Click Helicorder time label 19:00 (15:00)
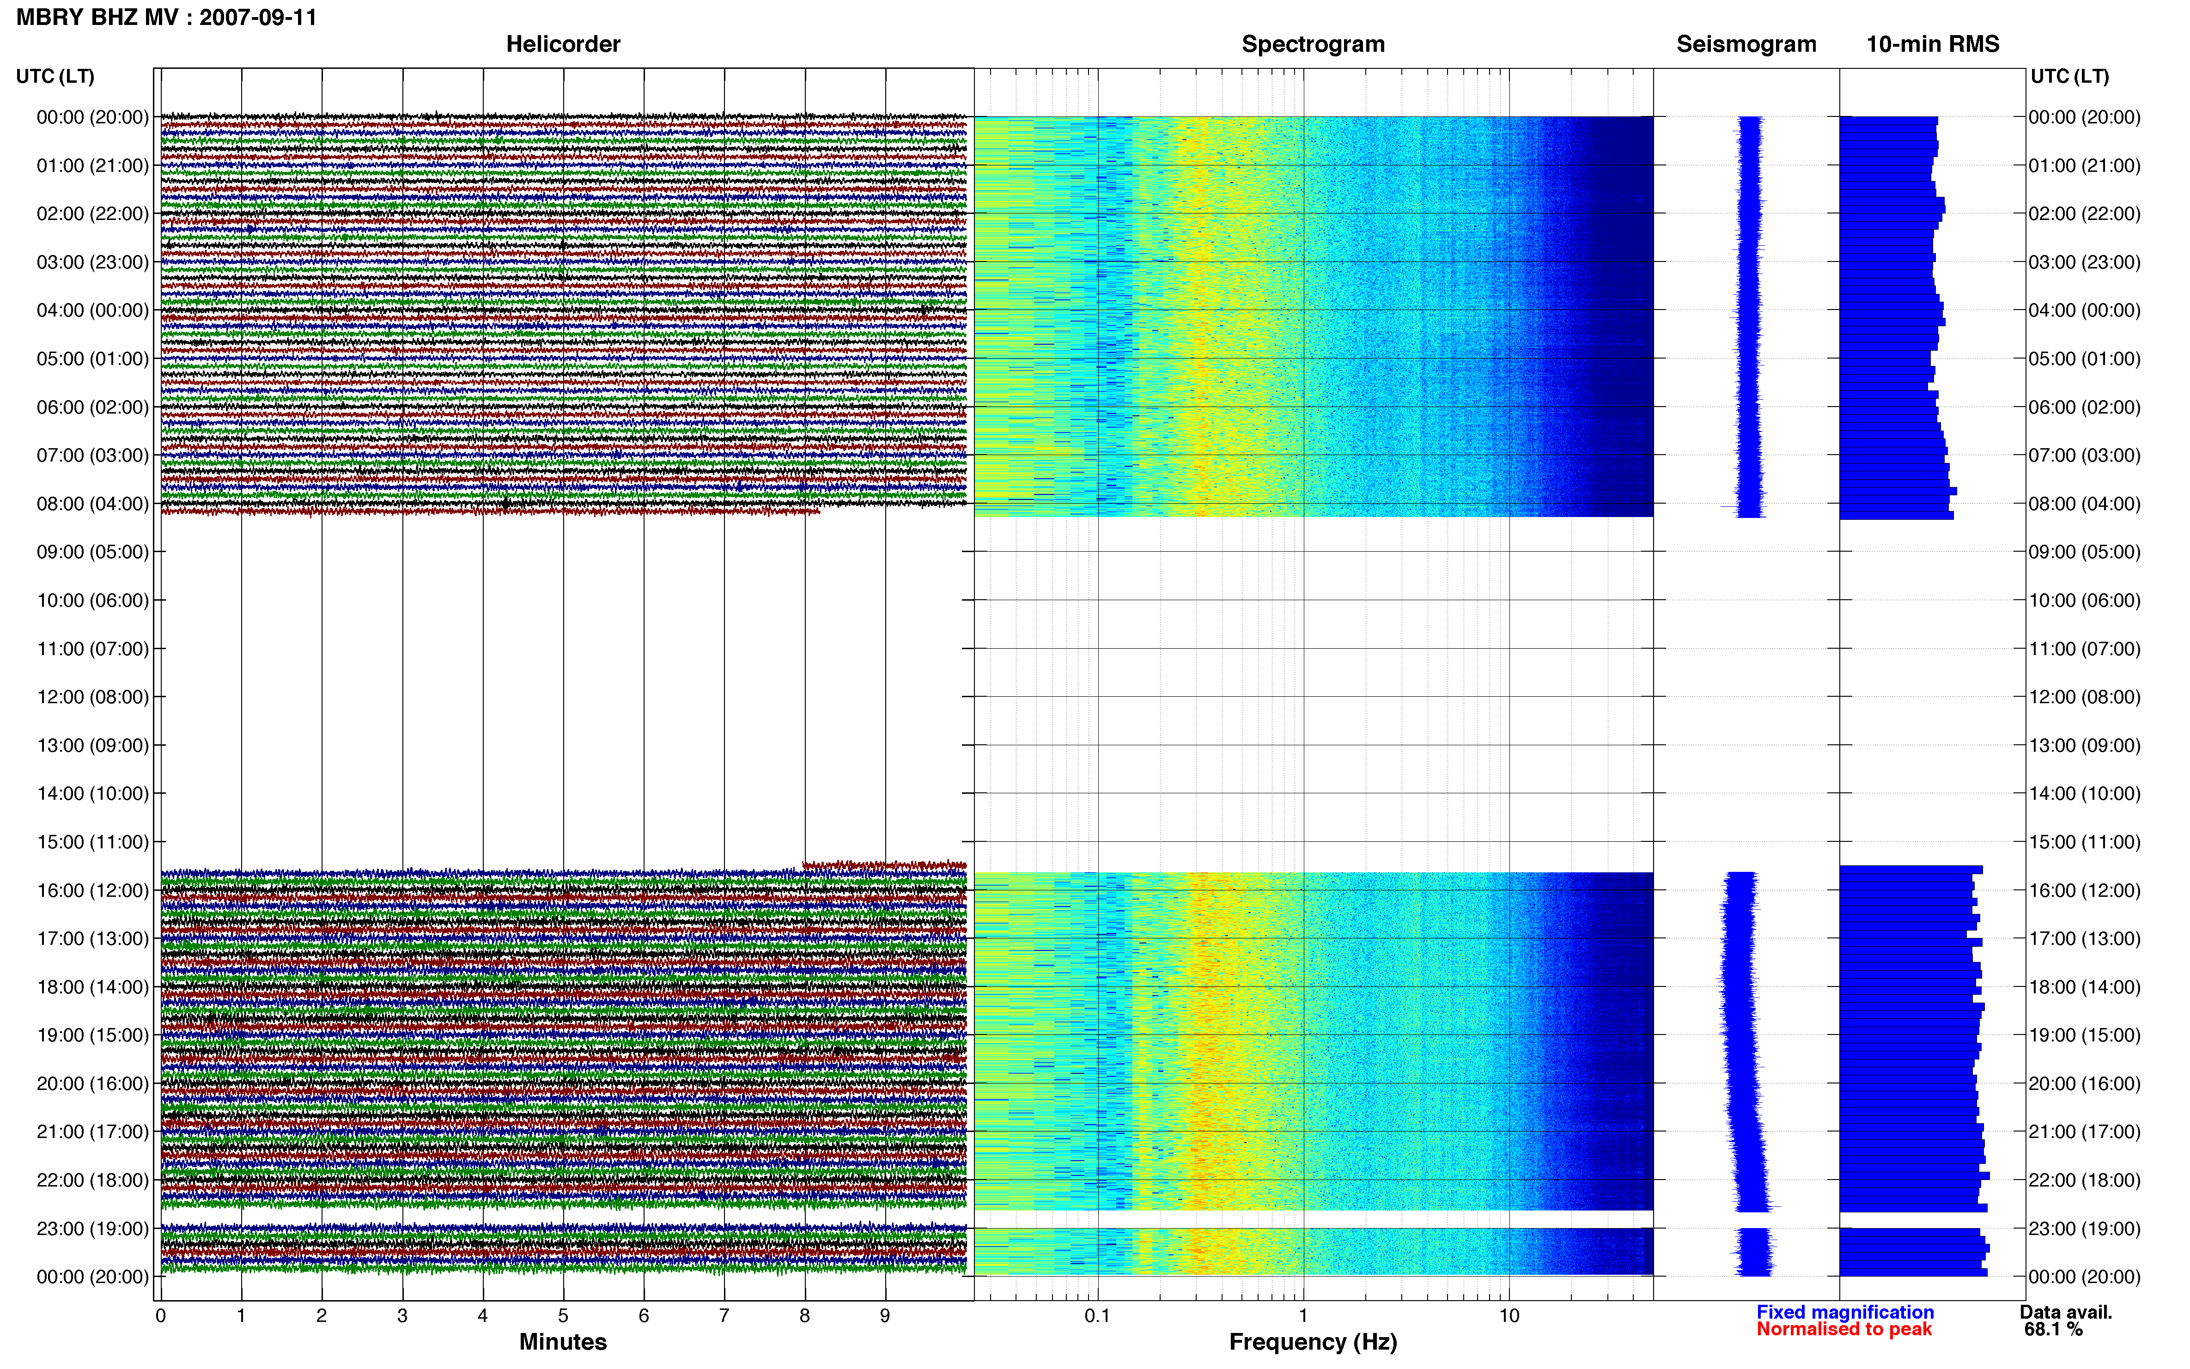This screenshot has height=1369, width=2190. tap(92, 1035)
